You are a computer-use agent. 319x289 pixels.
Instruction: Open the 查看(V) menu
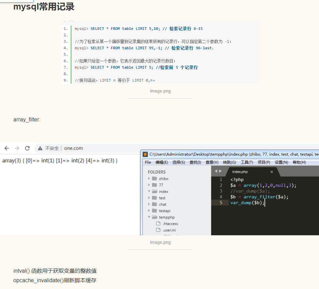click(212, 163)
